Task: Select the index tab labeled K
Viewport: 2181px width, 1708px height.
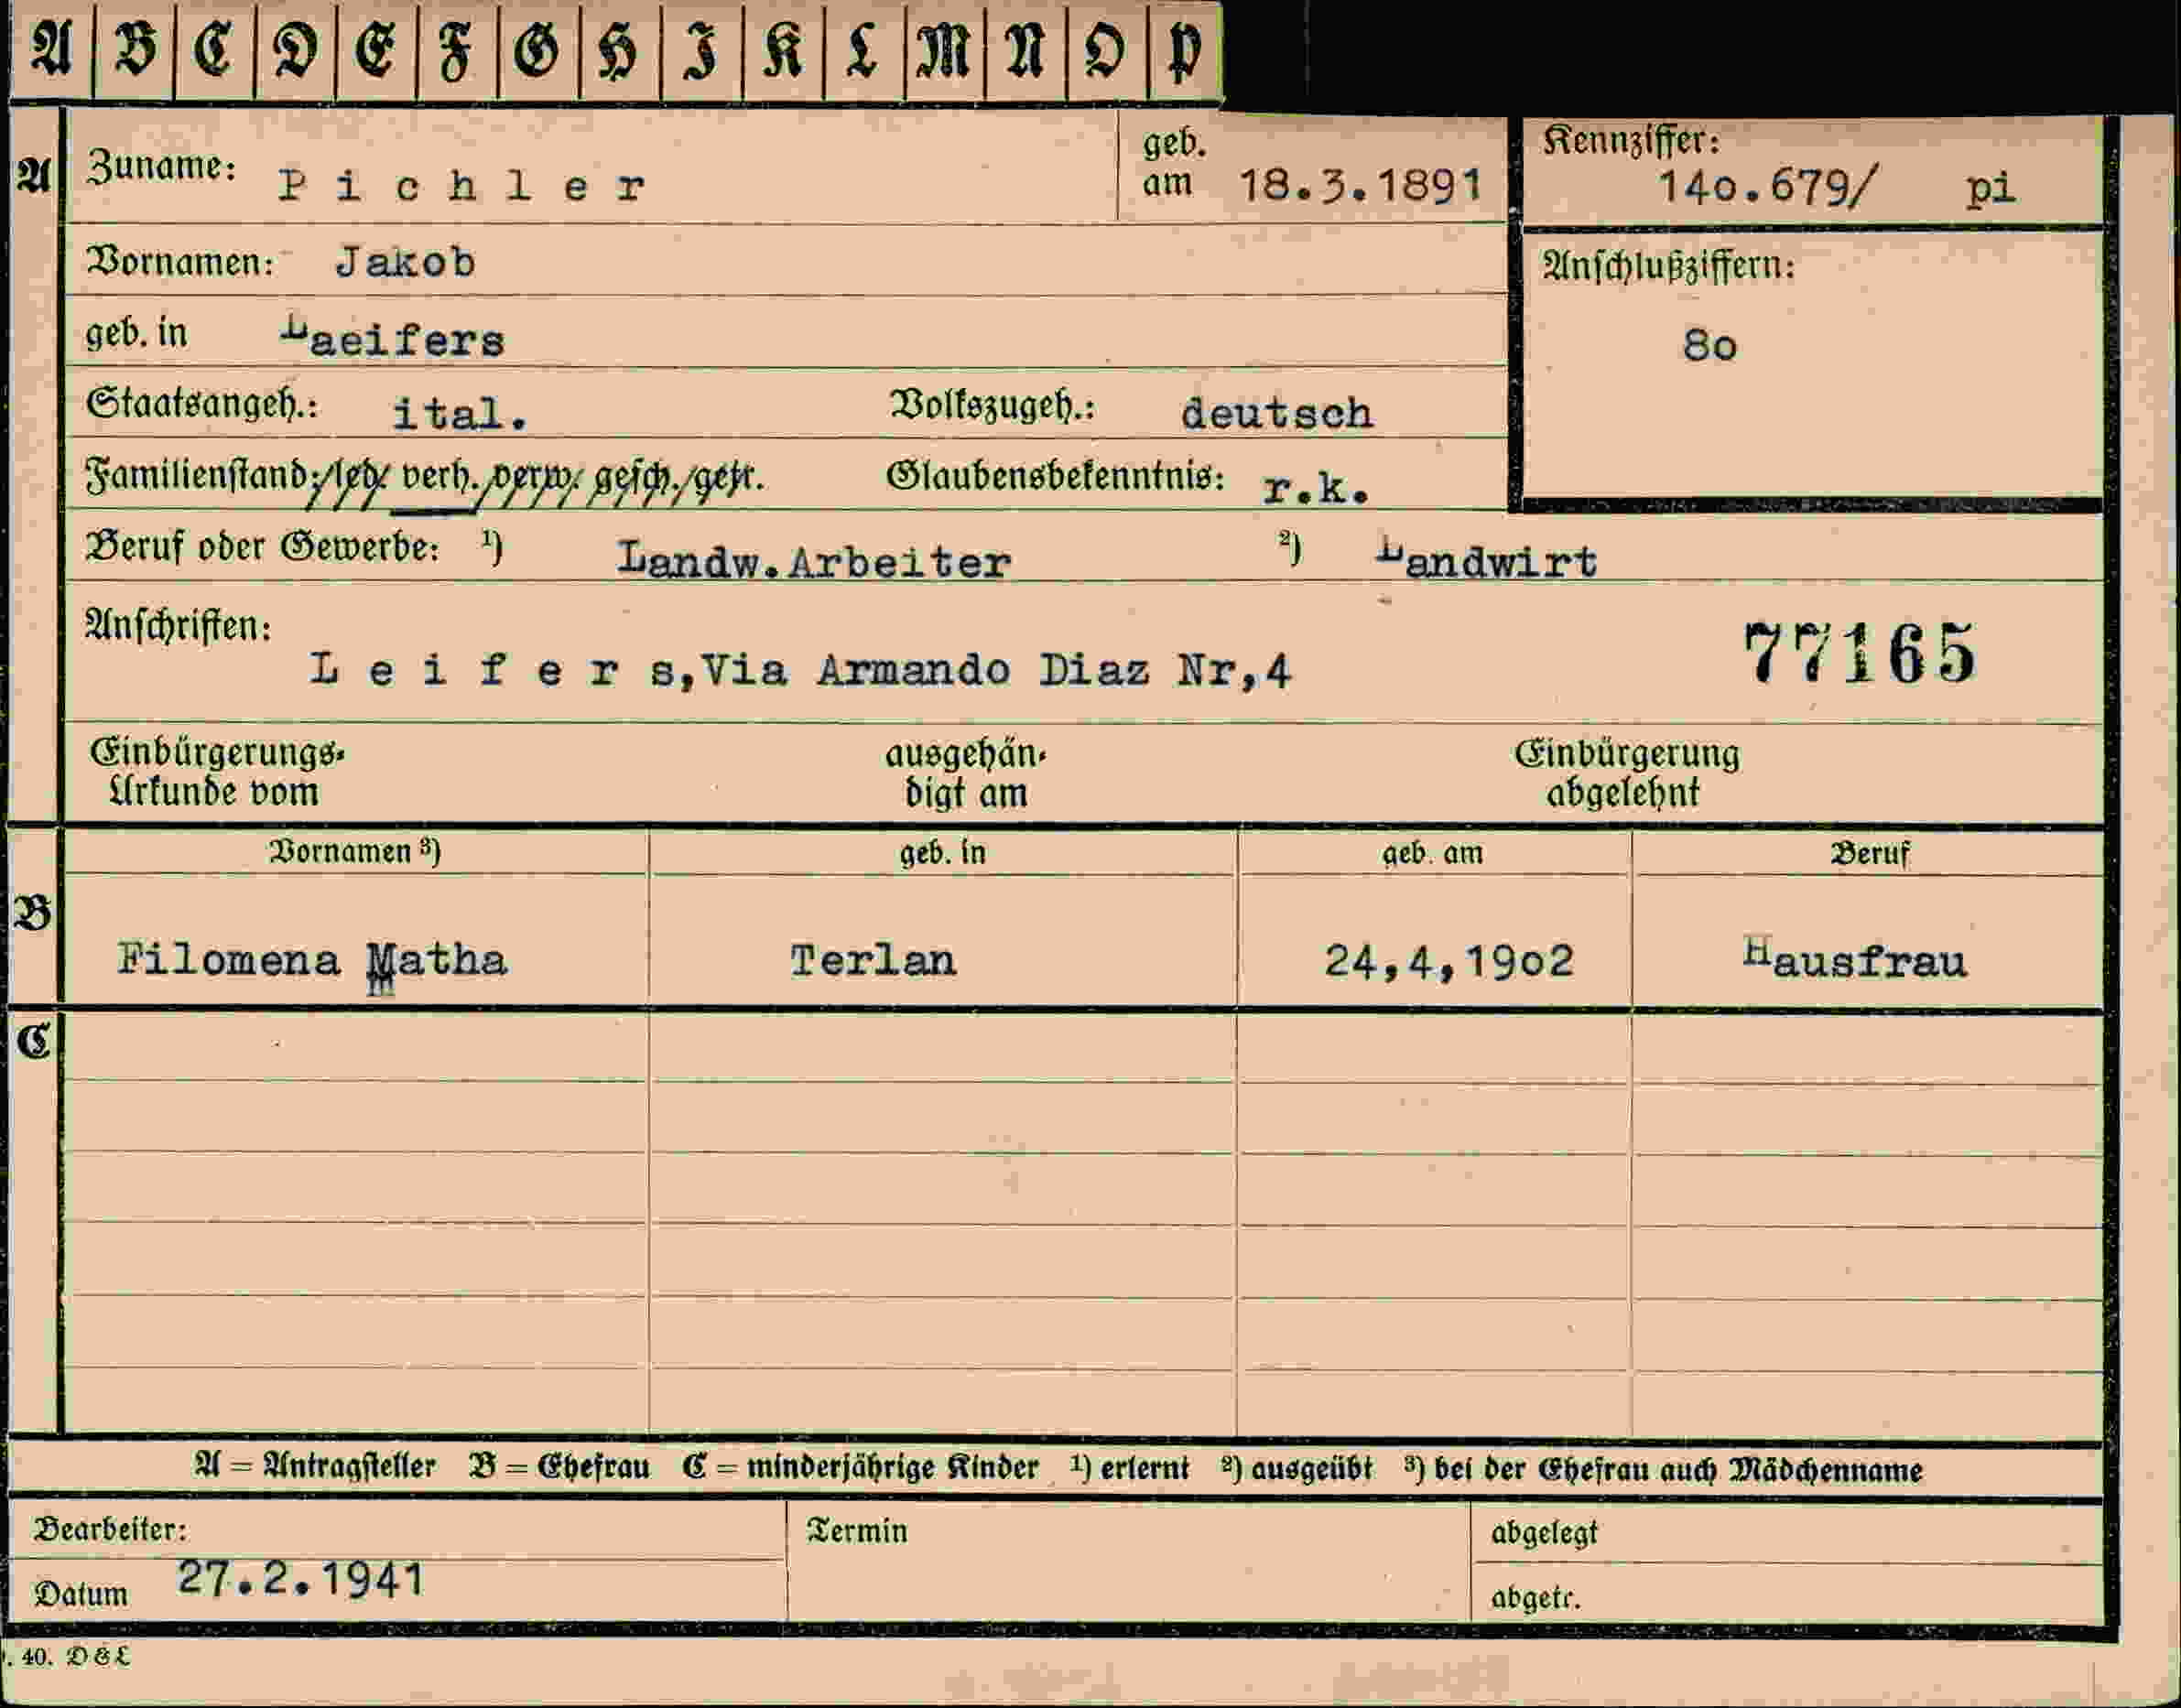Action: [x=784, y=50]
